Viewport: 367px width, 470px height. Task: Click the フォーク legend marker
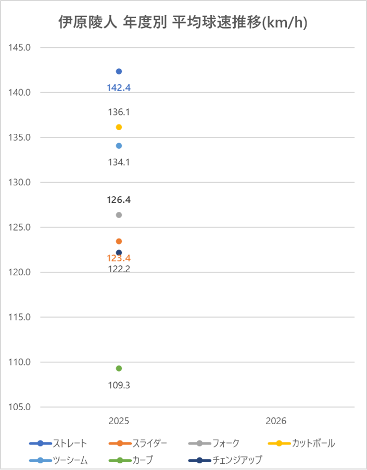pyautogui.click(x=199, y=443)
